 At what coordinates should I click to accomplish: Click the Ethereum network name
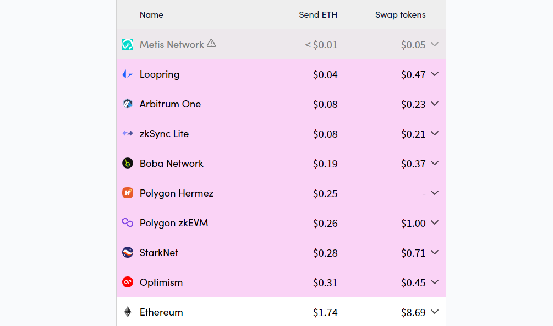pyautogui.click(x=161, y=312)
